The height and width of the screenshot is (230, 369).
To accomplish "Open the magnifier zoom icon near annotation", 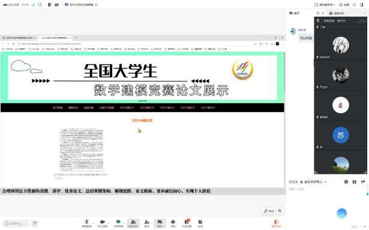I will tap(280, 211).
